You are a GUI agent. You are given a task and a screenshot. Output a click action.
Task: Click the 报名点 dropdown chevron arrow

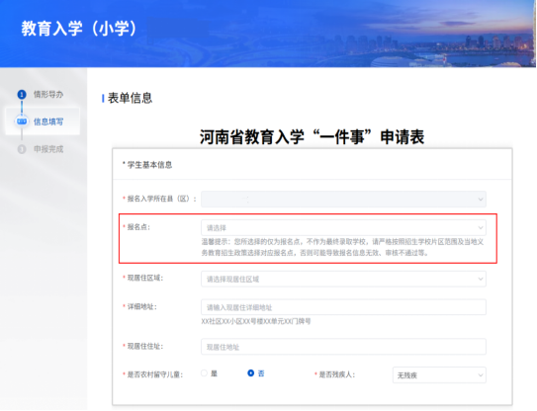(481, 228)
